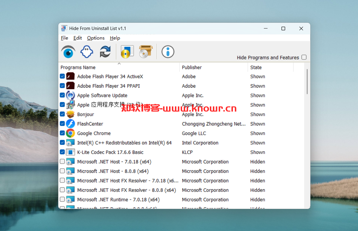The width and height of the screenshot is (358, 231).
Task: Enable the Hide Programs and Features checkbox
Action: point(304,57)
